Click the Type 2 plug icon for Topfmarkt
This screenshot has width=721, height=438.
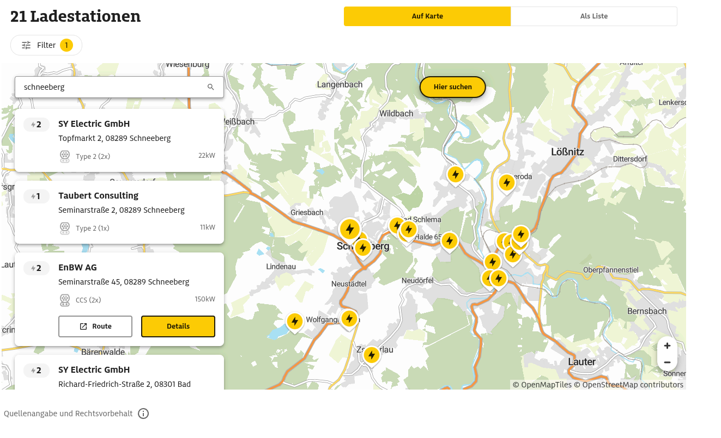click(x=65, y=156)
